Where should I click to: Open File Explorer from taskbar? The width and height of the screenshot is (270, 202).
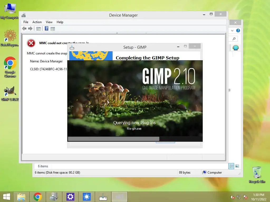pos(21,197)
